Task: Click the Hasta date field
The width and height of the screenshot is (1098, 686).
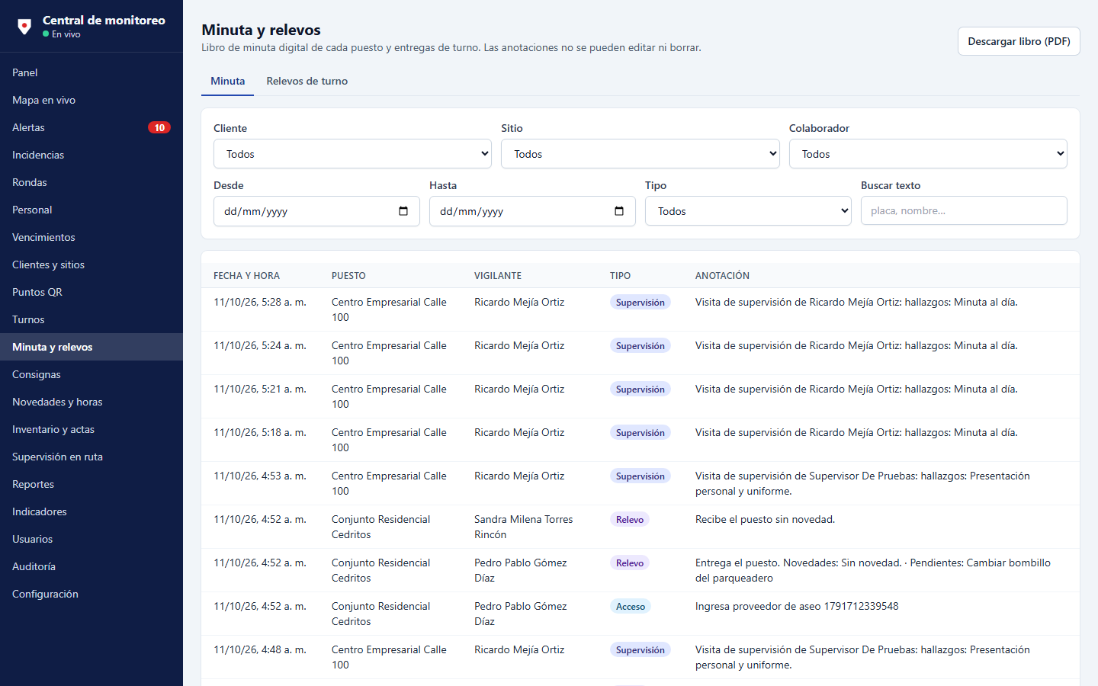Action: click(x=532, y=211)
